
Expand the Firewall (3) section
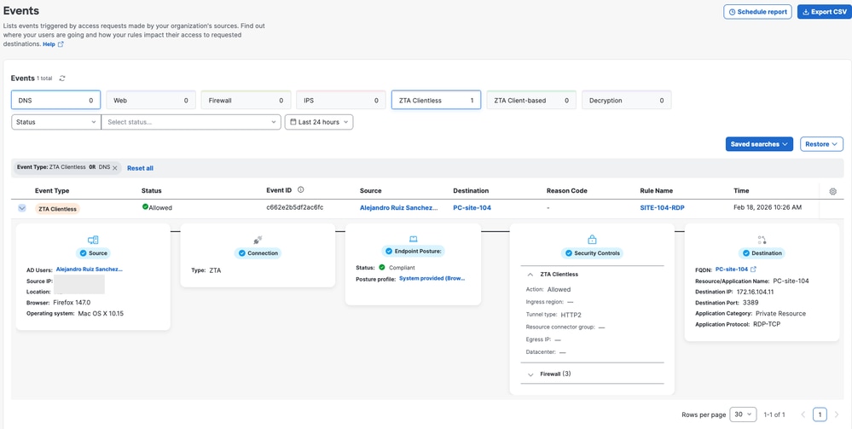530,374
